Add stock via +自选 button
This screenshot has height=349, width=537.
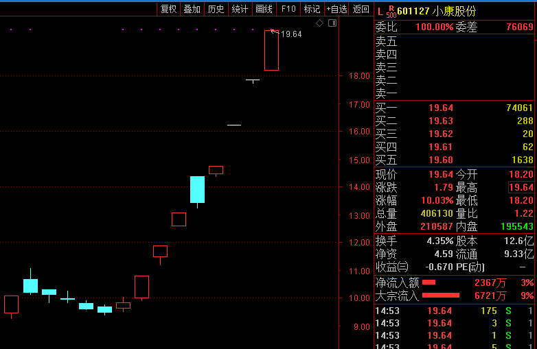click(336, 9)
